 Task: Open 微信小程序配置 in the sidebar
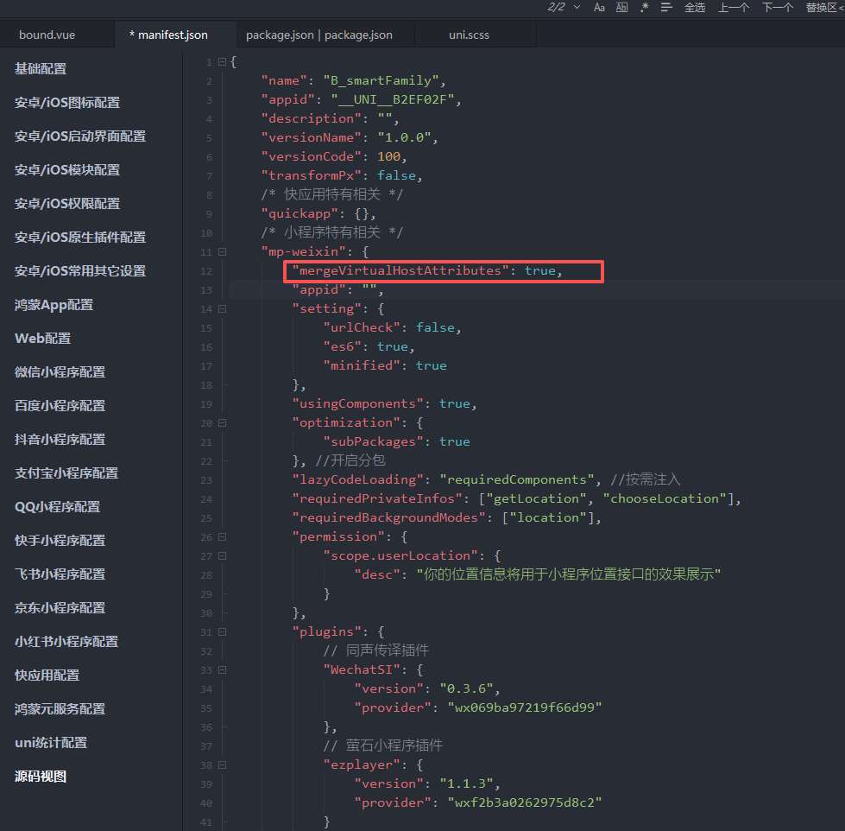[x=60, y=371]
